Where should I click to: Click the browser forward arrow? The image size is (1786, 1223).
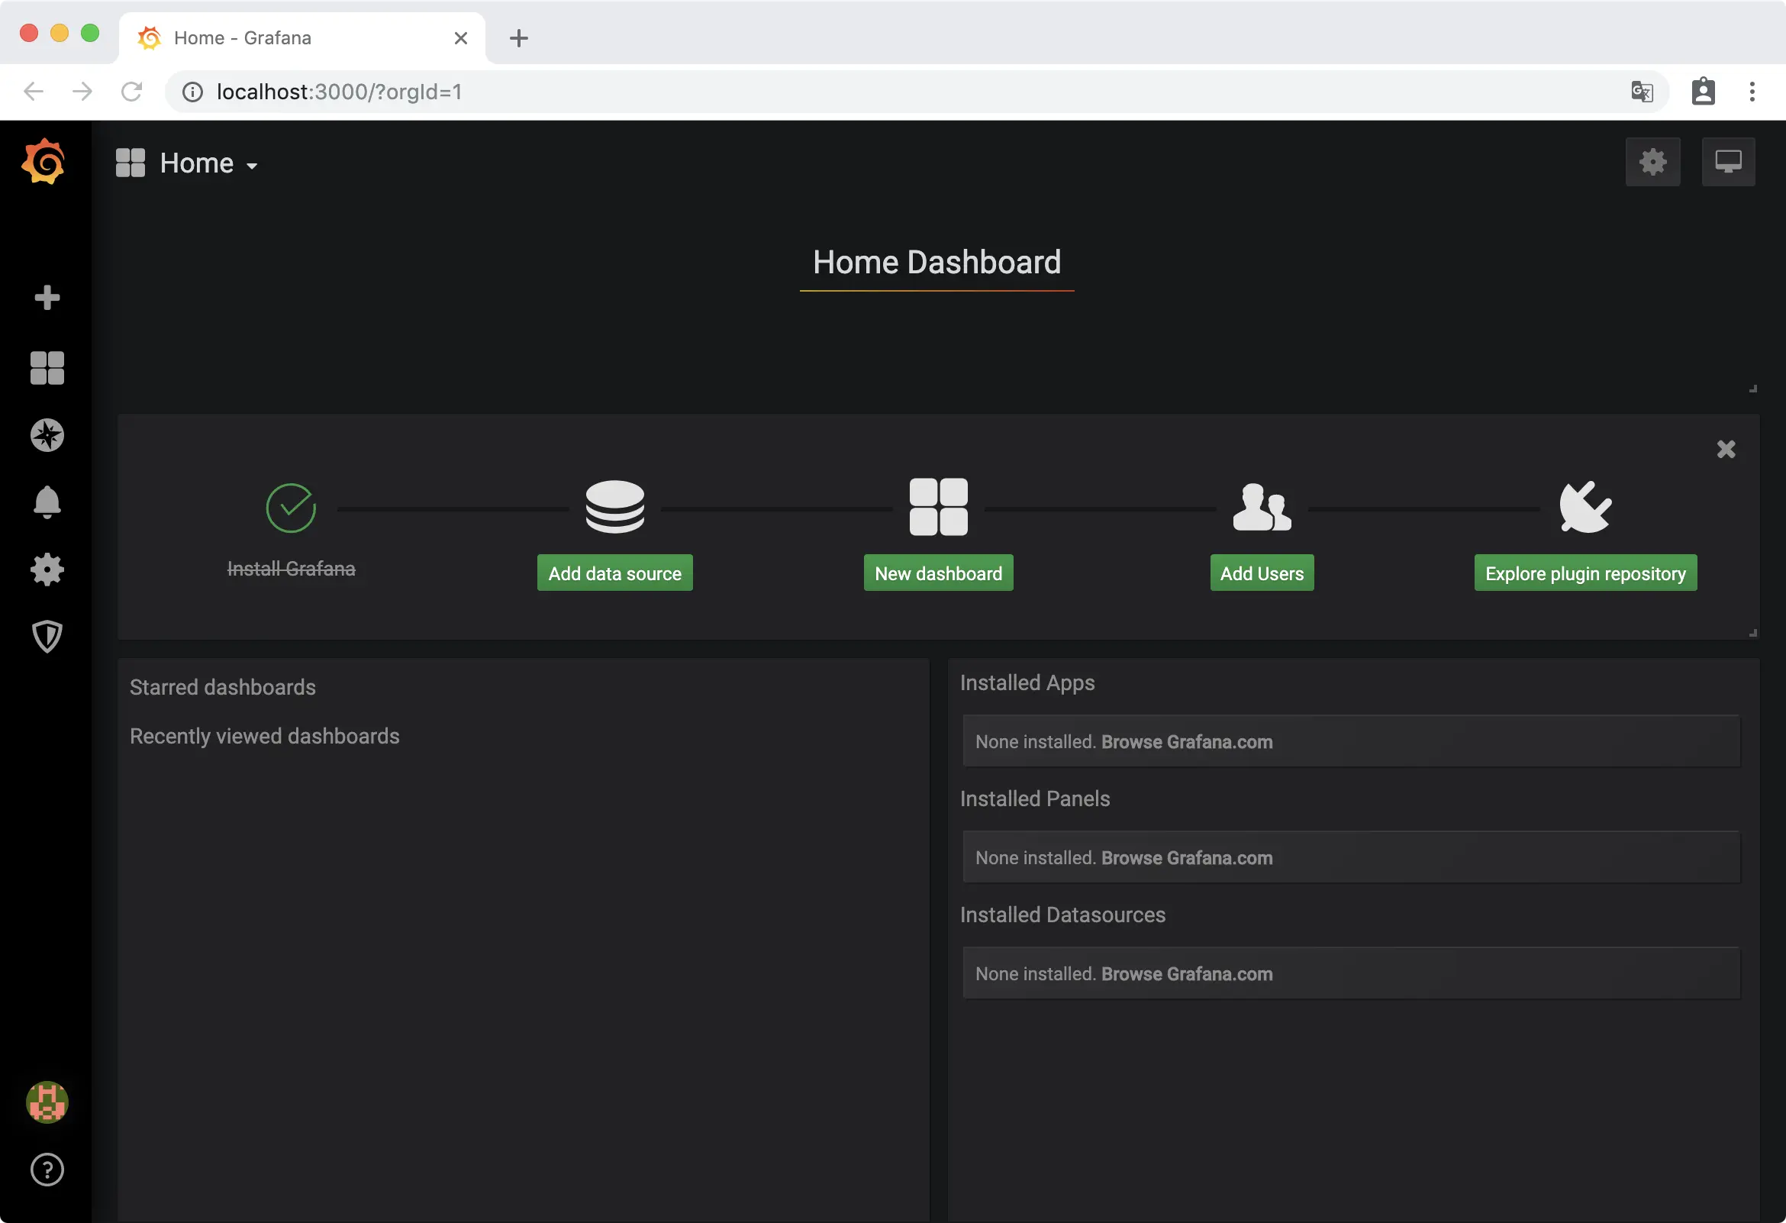tap(82, 92)
